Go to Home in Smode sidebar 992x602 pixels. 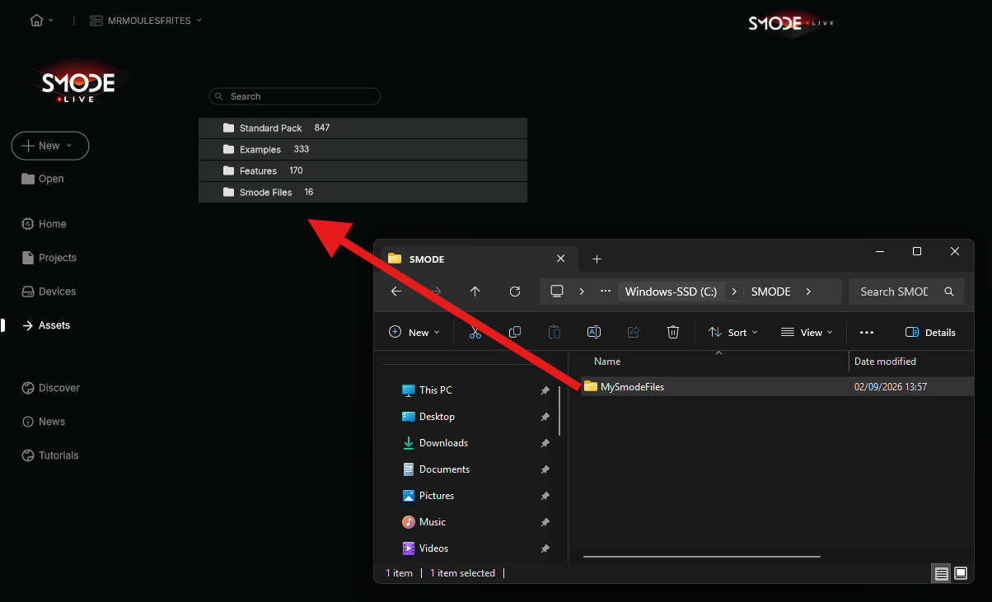(x=44, y=224)
